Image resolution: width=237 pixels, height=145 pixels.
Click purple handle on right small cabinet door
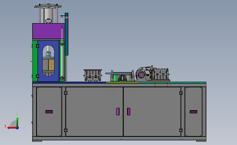point(194,112)
